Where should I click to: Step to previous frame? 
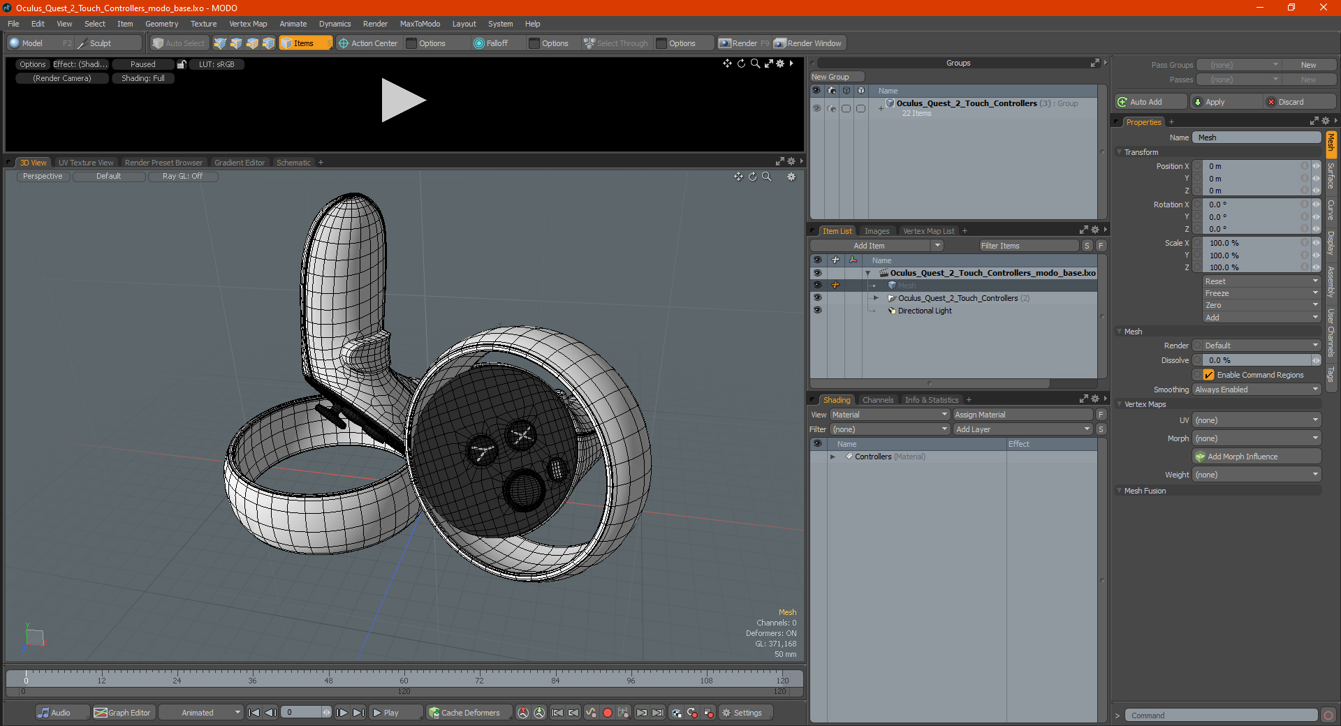point(270,713)
